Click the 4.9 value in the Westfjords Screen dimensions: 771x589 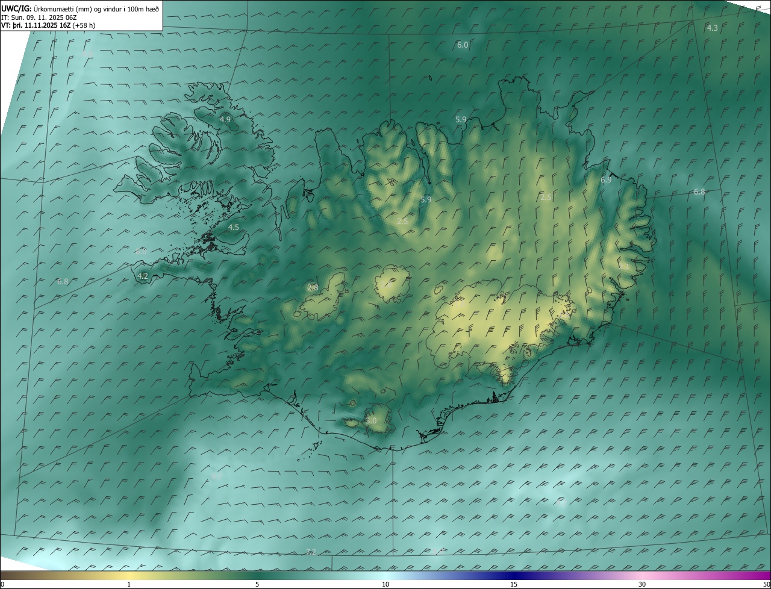(225, 120)
